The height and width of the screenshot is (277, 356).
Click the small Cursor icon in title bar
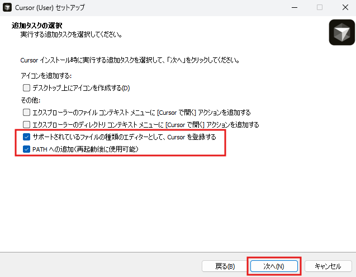pyautogui.click(x=7, y=7)
